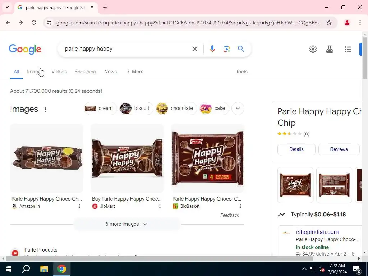This screenshot has width=368, height=276.
Task: Switch to the All results tab
Action: (16, 72)
